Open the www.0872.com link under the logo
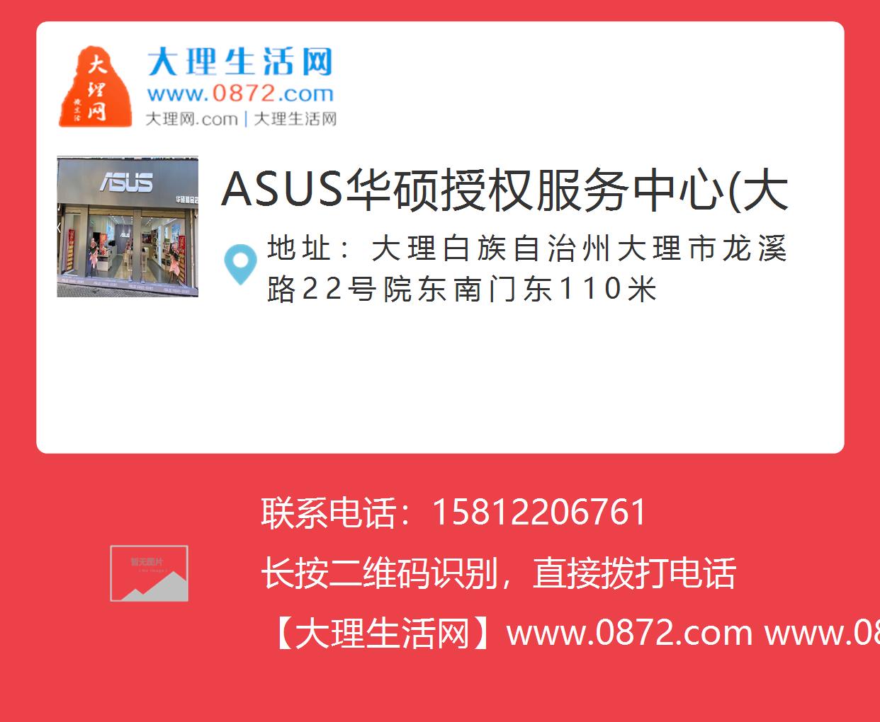 click(240, 93)
